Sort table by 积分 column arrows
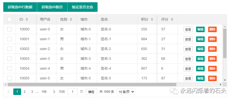The height and width of the screenshot is (101, 234). 152,19
